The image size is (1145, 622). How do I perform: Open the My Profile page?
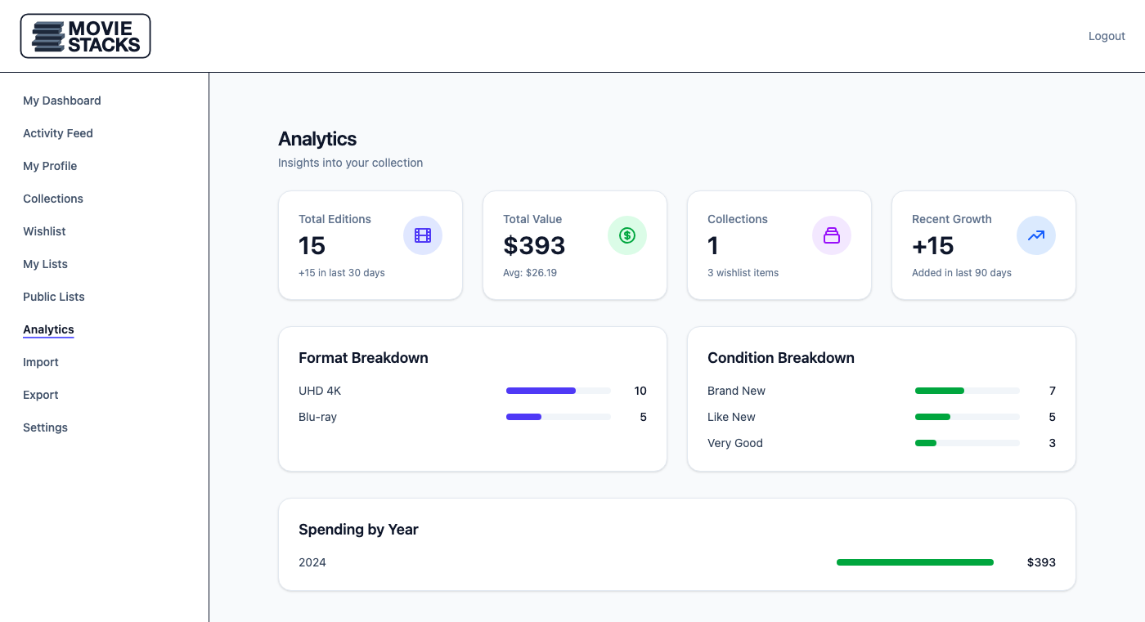(x=50, y=166)
